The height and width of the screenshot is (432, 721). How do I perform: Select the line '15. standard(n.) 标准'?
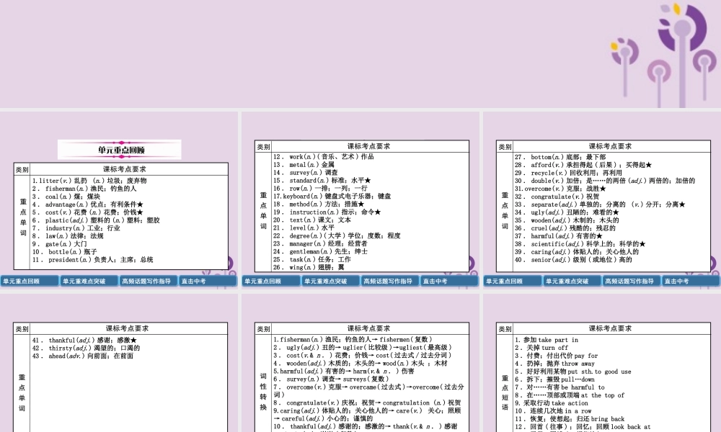coord(322,181)
